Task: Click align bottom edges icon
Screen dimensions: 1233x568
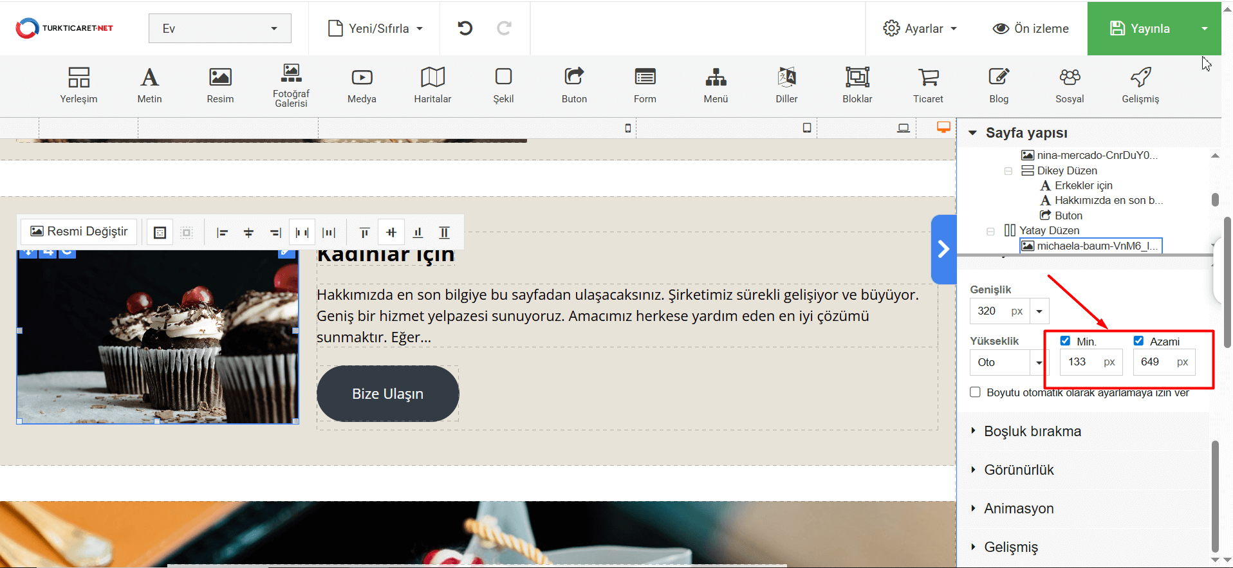Action: (418, 232)
